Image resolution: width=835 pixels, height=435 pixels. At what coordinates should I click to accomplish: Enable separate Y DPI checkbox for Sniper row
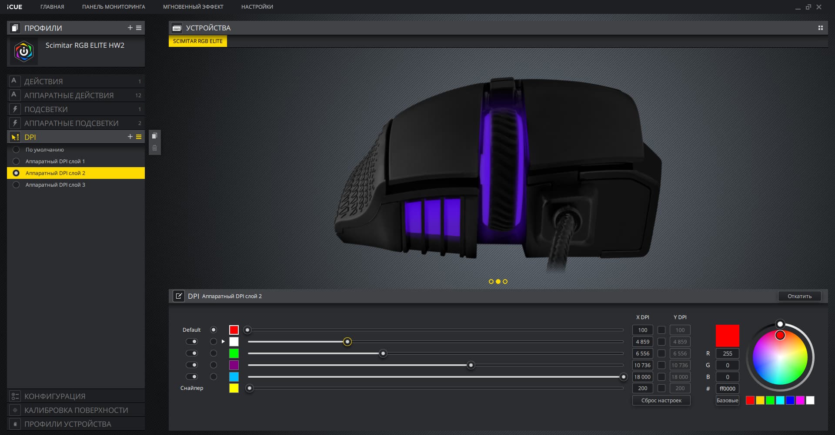[x=661, y=389]
